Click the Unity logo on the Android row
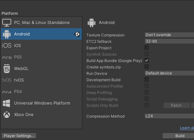 (x=77, y=34)
